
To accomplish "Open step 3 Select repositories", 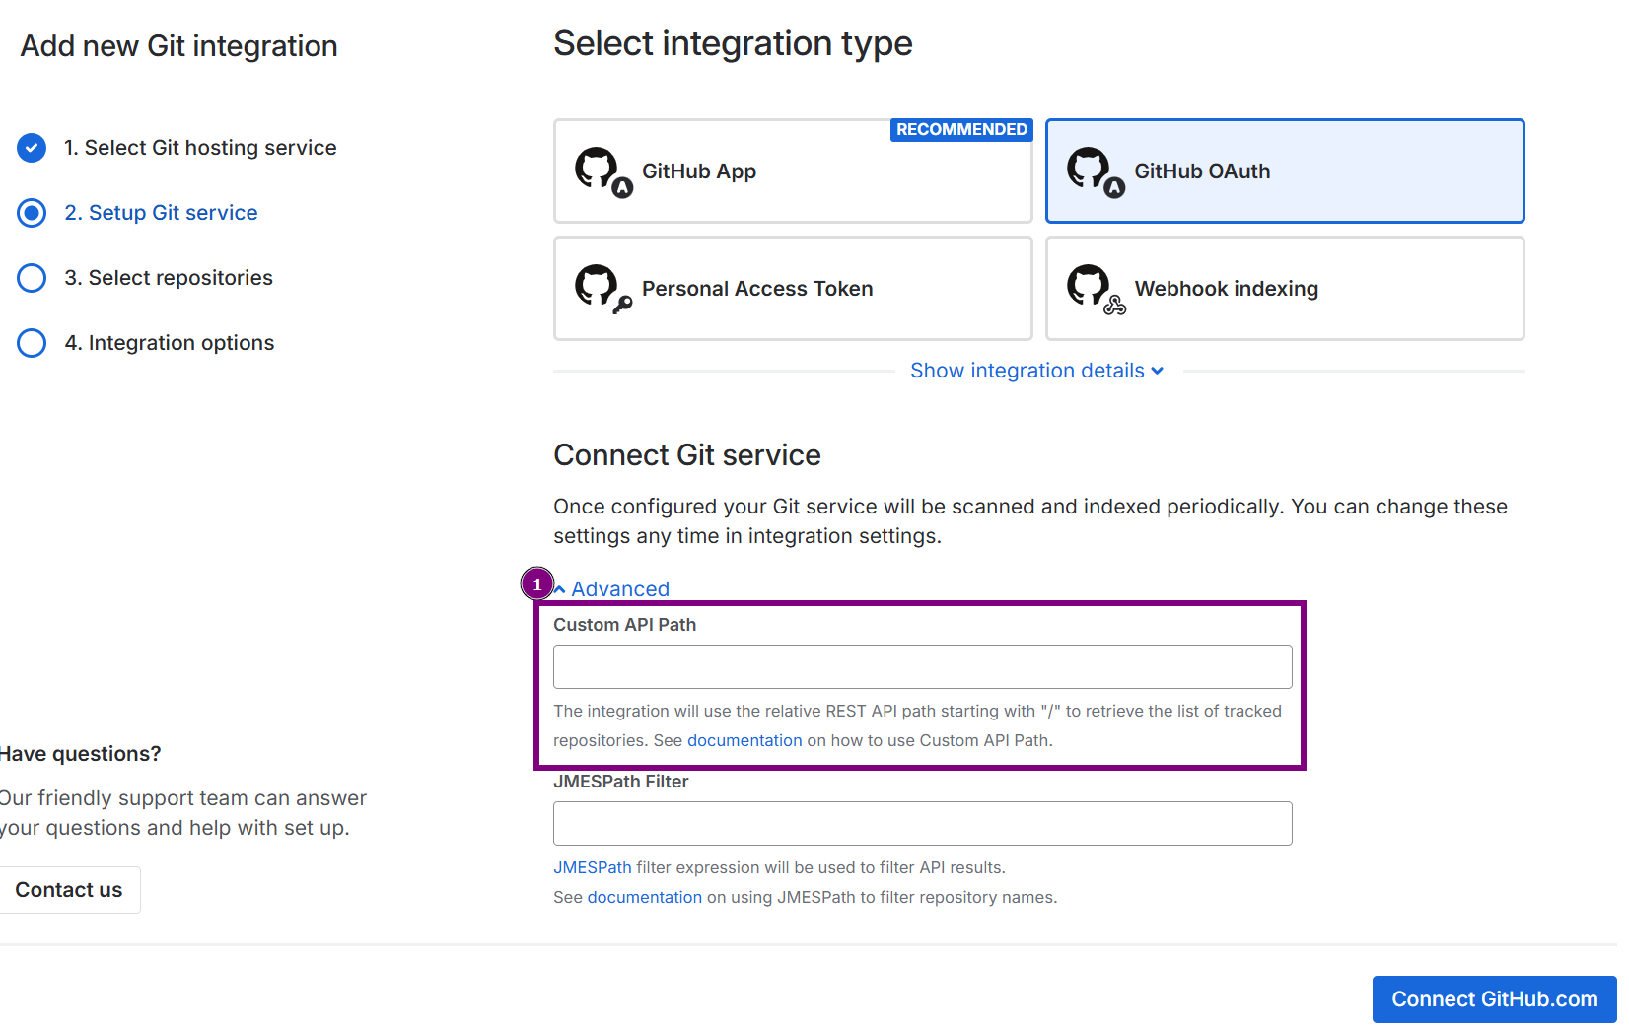I will pyautogui.click(x=180, y=278).
